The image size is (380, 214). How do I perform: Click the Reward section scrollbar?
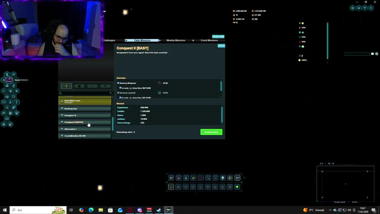click(222, 114)
